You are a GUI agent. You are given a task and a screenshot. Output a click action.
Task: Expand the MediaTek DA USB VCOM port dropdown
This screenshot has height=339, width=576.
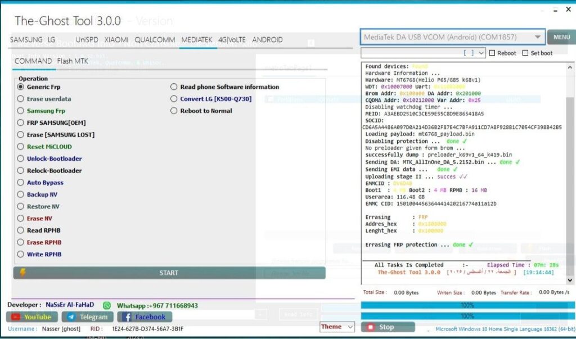[538, 38]
